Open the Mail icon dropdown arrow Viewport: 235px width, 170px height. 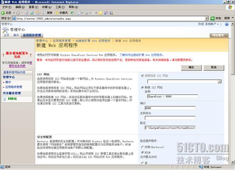coord(82,13)
